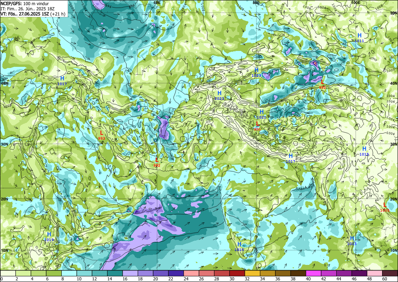Click legend scale number '32'
This screenshot has width=398, height=282.
click(x=247, y=279)
